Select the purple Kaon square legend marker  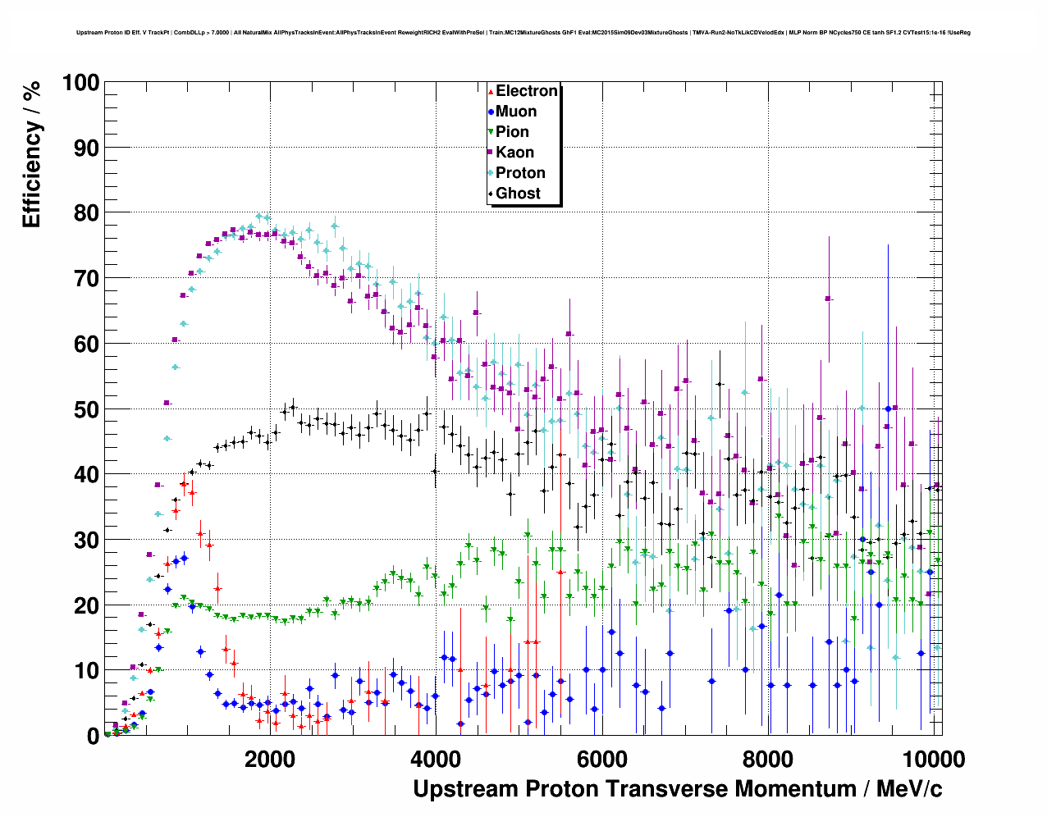pos(491,153)
